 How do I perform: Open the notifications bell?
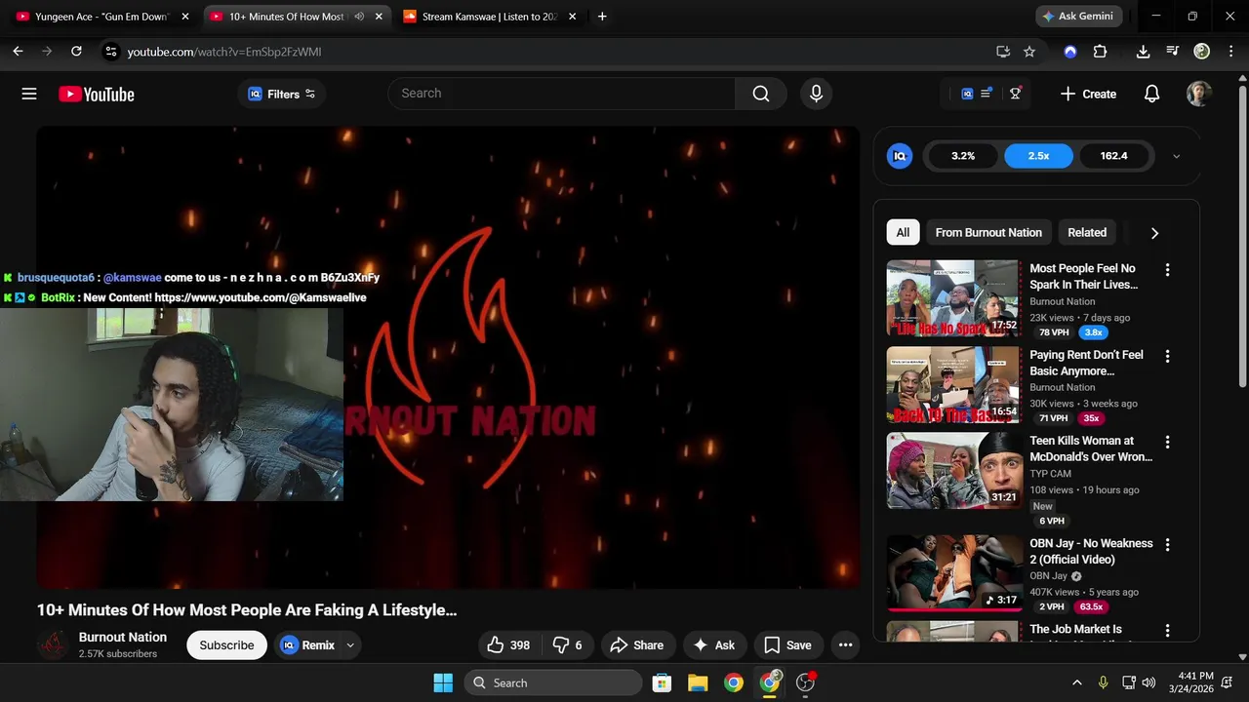(1151, 94)
